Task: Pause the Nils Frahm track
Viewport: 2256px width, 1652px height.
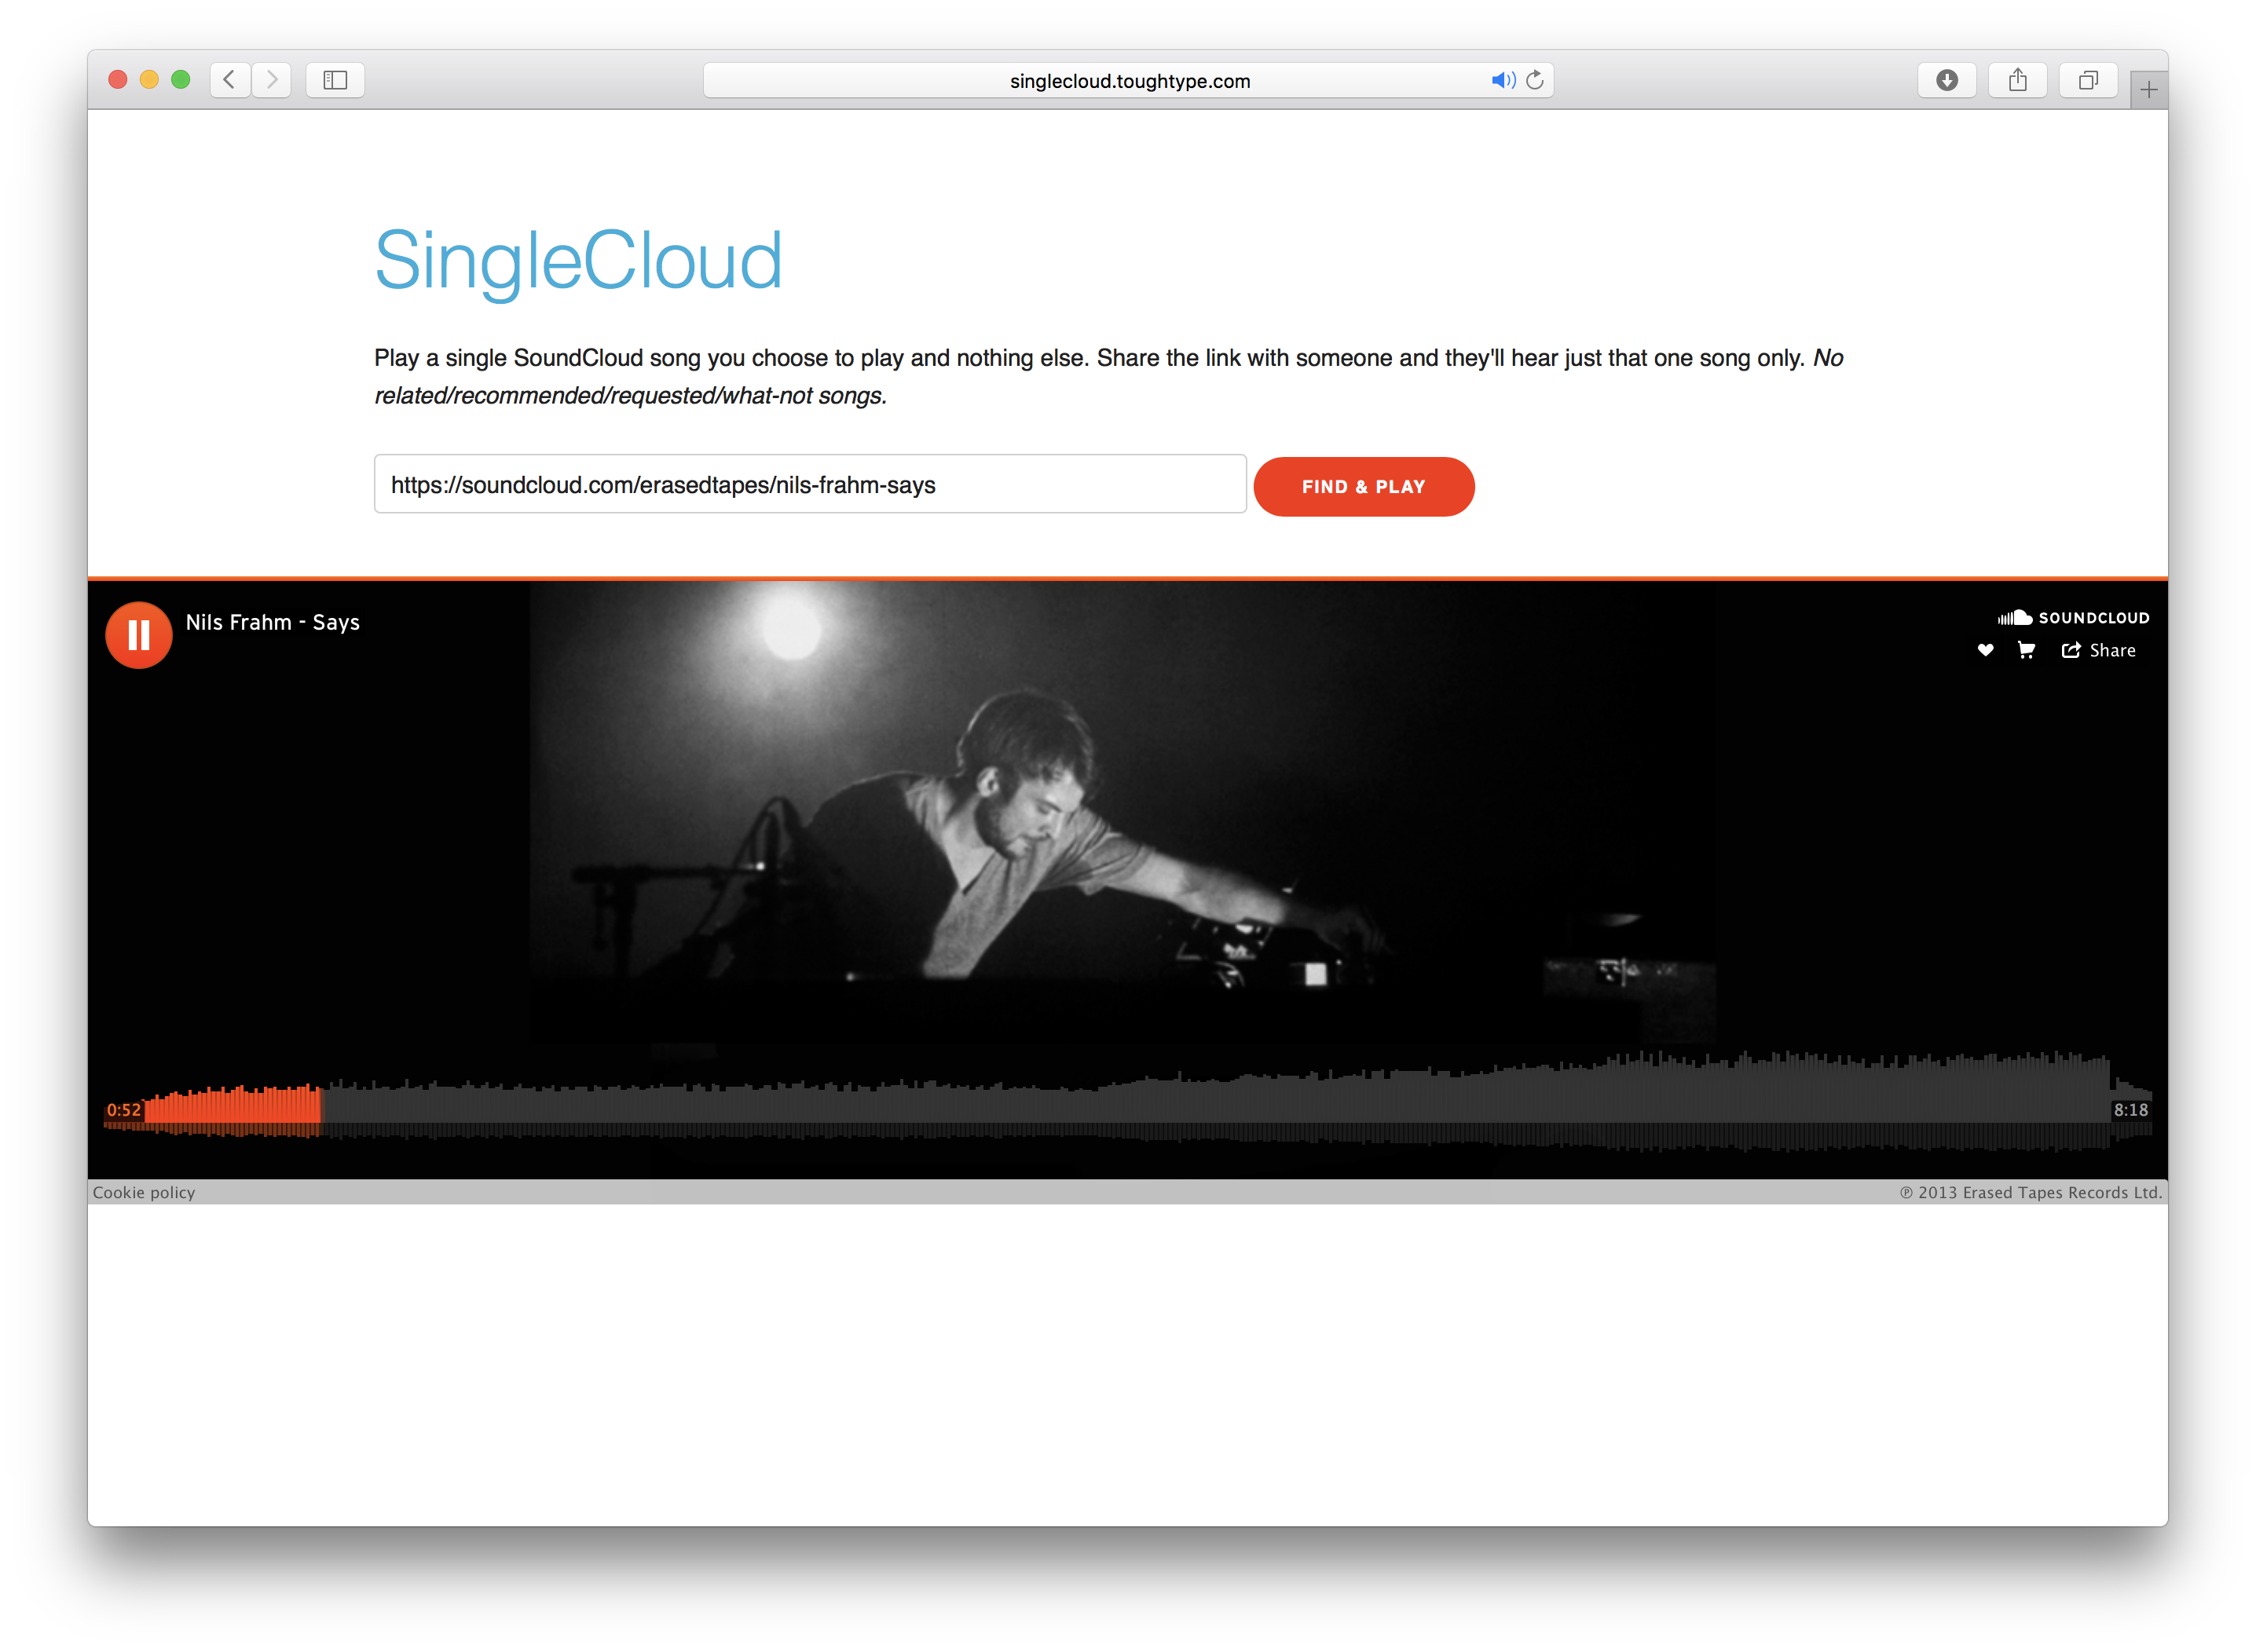Action: pyautogui.click(x=138, y=634)
